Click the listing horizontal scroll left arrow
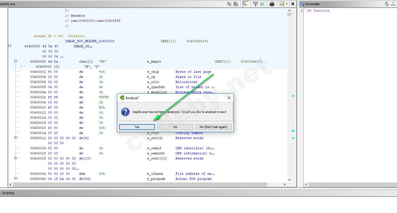397x213 pixels. click(x=10, y=185)
